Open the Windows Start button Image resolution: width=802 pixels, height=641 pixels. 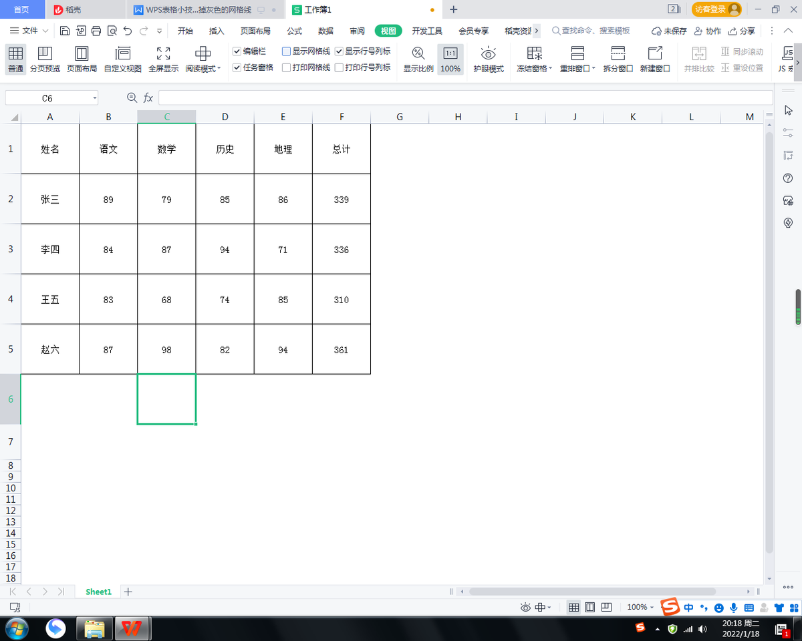click(15, 628)
